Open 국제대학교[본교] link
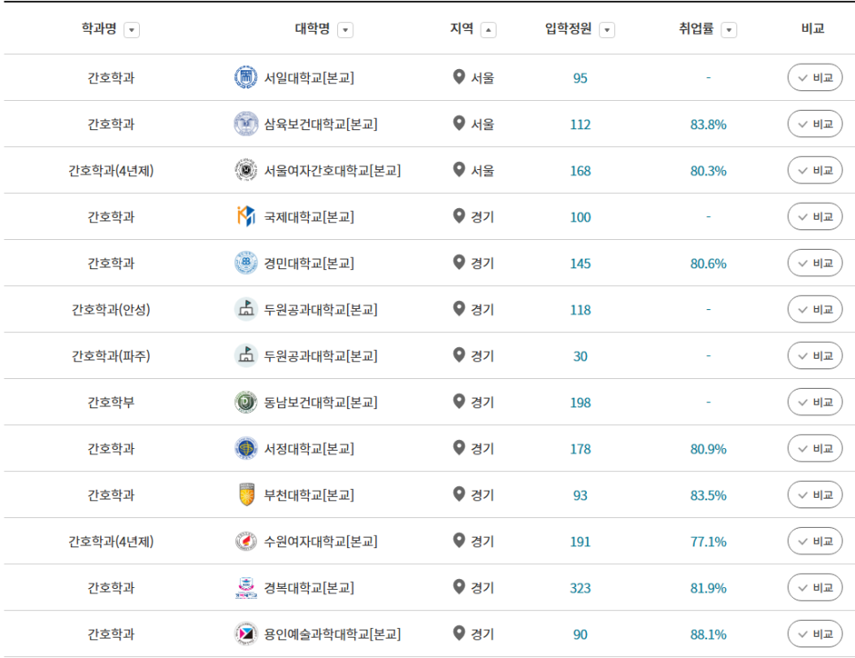855x658 pixels. click(x=309, y=217)
